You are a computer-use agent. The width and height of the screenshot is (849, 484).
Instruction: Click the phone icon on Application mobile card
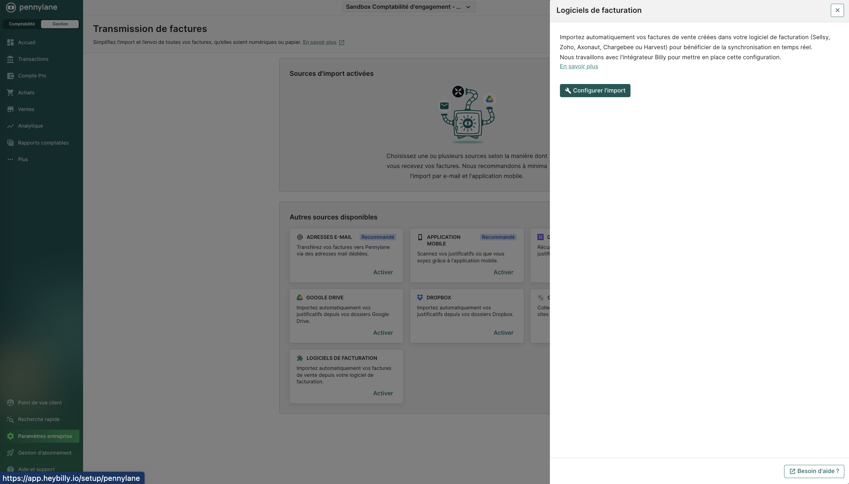[x=420, y=237]
